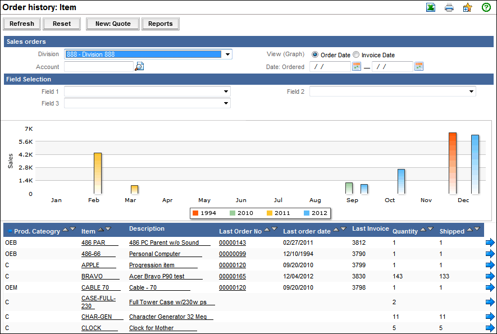This screenshot has width=497, height=334.
Task: Open the Reports button
Action: [x=161, y=24]
